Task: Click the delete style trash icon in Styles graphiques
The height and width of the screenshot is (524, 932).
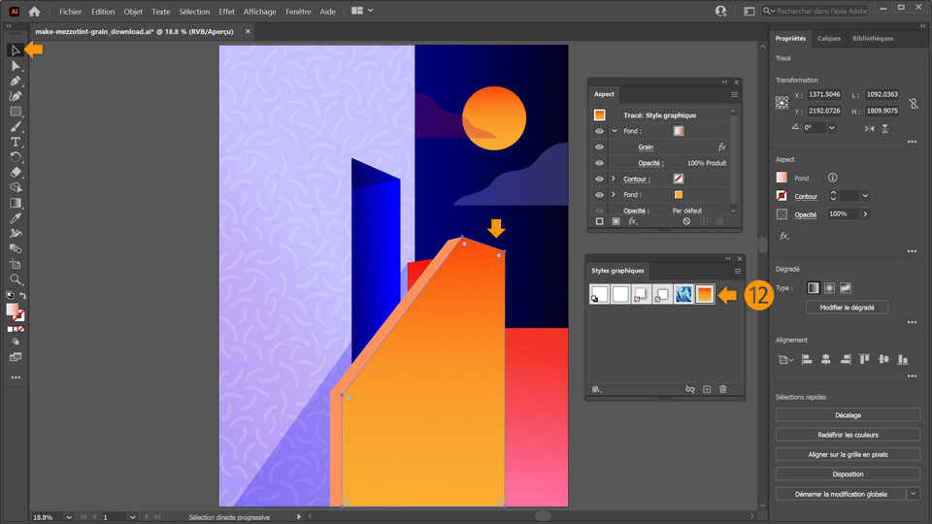Action: point(722,389)
